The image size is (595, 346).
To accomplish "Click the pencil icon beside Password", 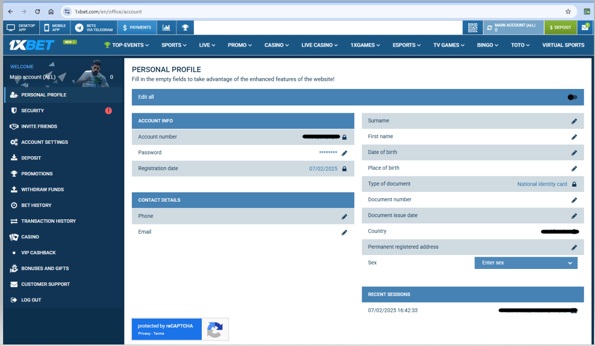I will click(344, 153).
